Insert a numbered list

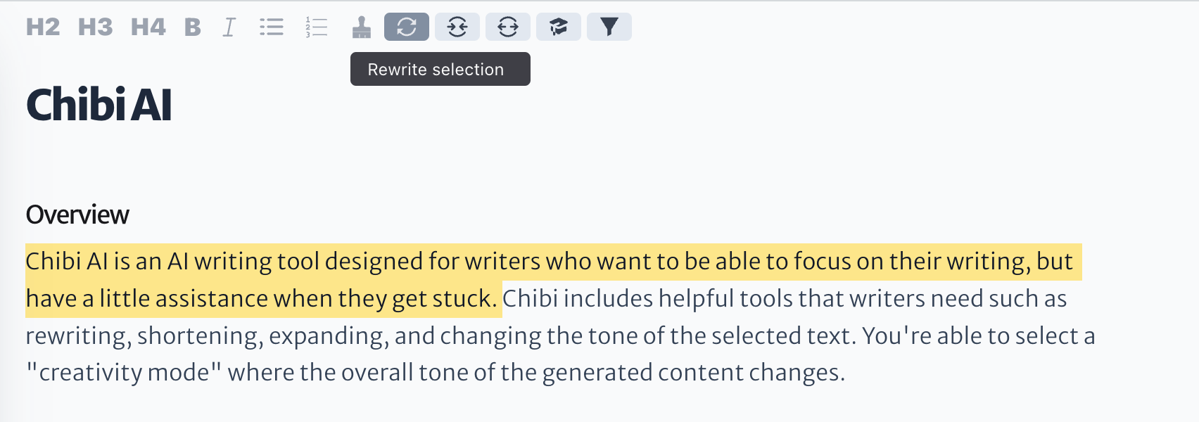point(317,27)
